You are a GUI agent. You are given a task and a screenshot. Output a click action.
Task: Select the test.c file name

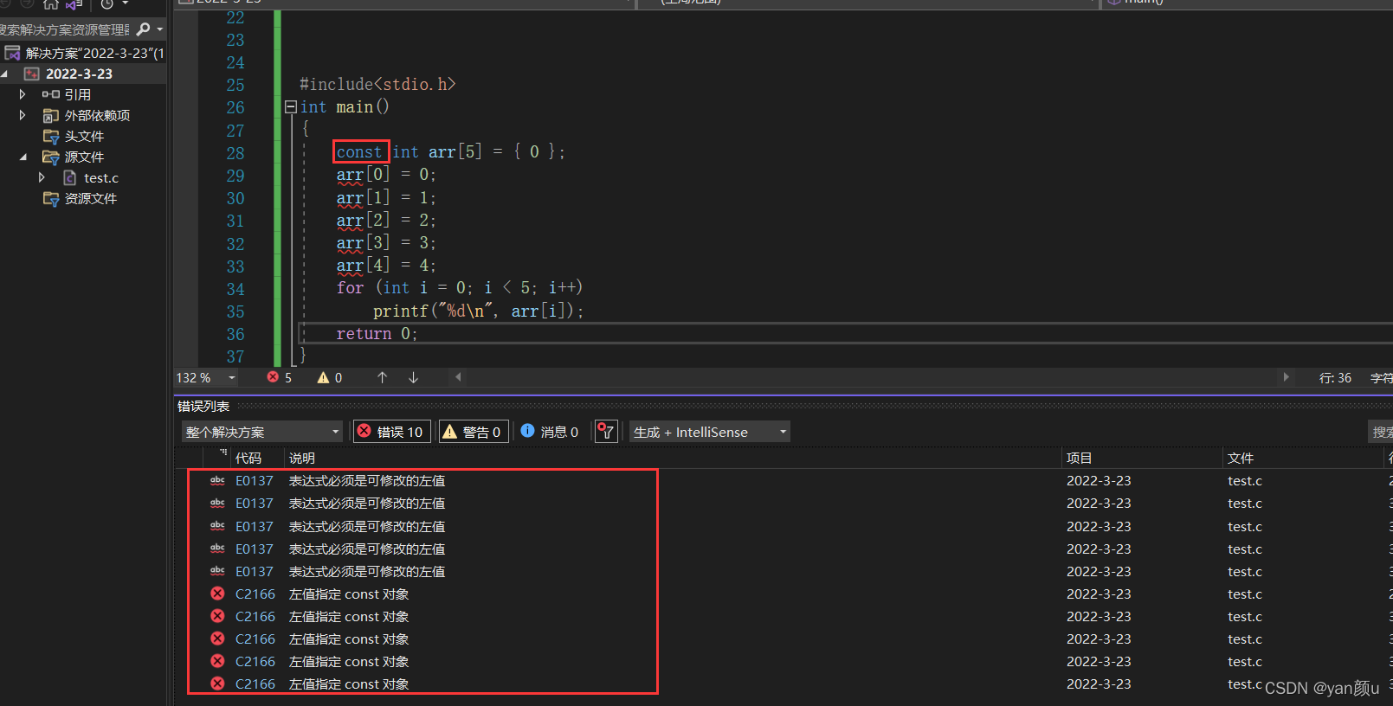point(101,177)
